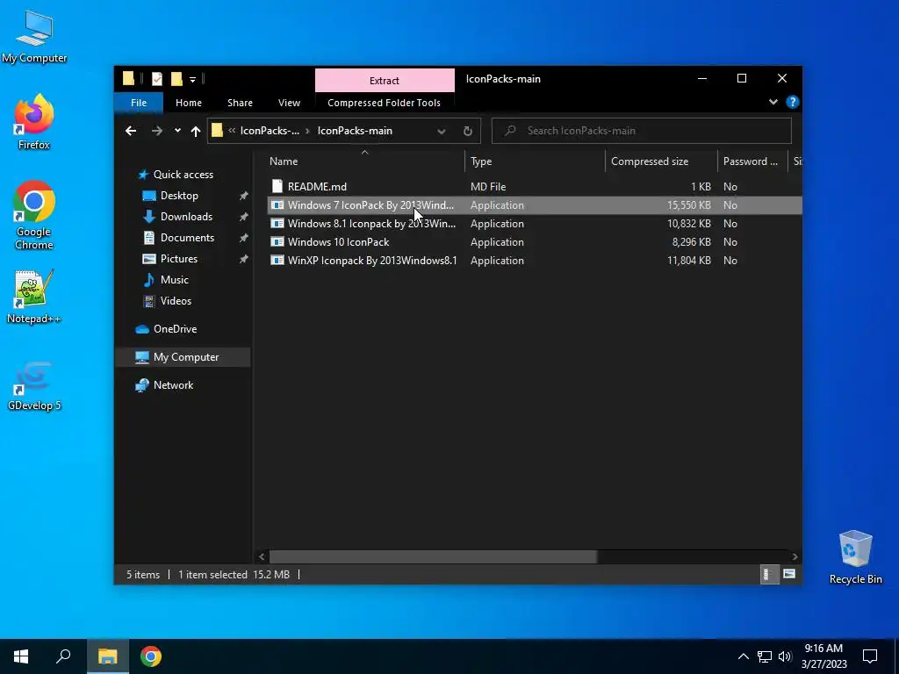Click the Explorer title bar folder icon
Viewport: 899px width, 674px height.
pos(128,78)
